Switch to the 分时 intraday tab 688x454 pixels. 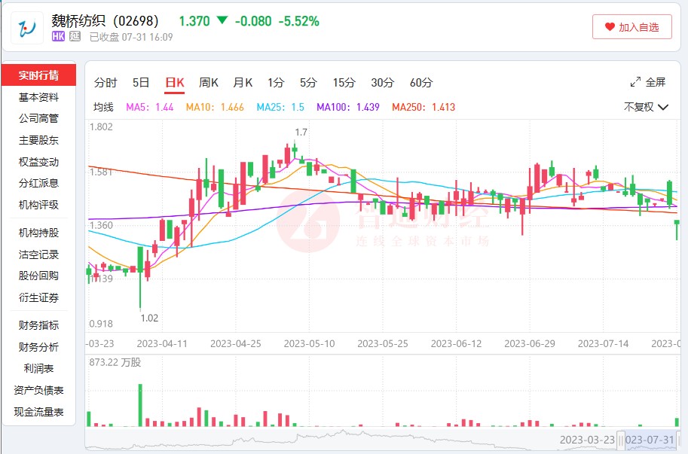pyautogui.click(x=105, y=83)
